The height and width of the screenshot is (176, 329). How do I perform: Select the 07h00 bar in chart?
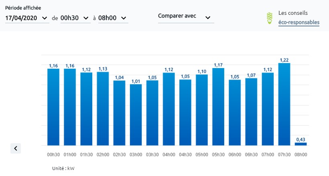268,109
